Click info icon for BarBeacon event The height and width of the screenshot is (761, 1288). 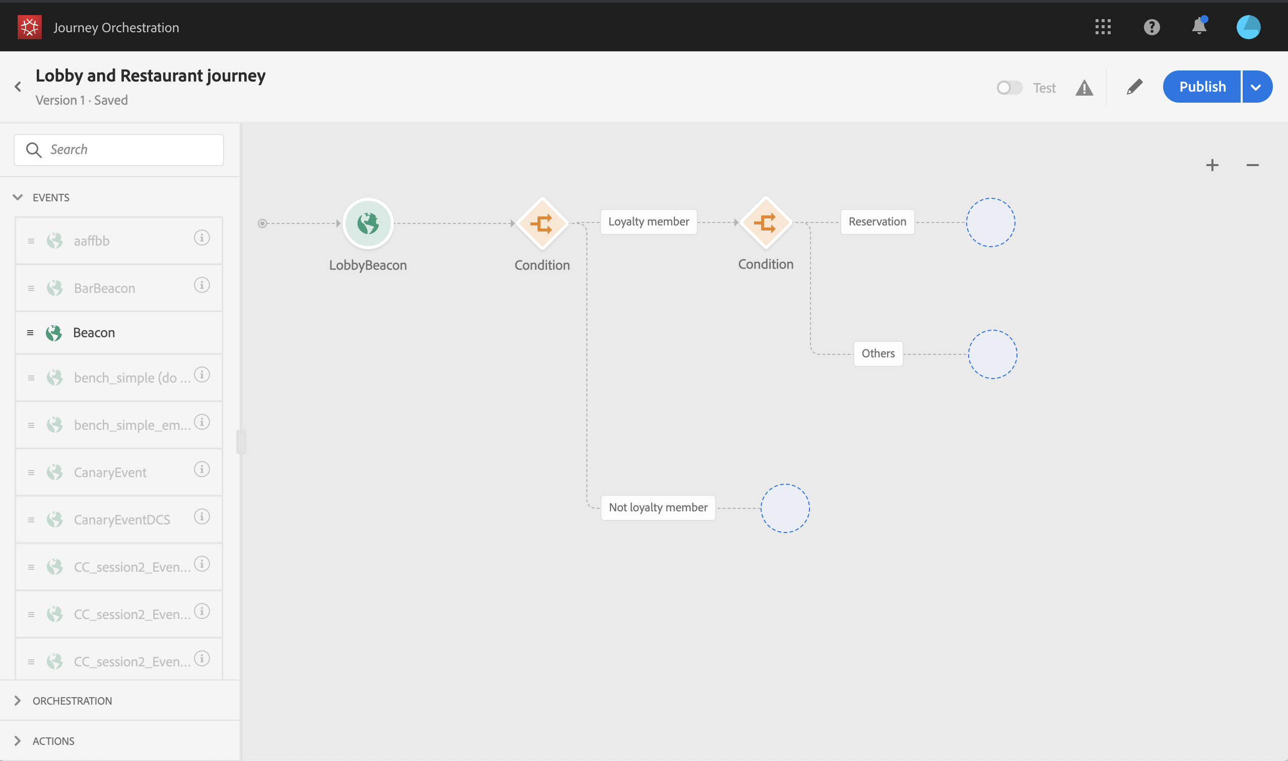click(x=201, y=285)
